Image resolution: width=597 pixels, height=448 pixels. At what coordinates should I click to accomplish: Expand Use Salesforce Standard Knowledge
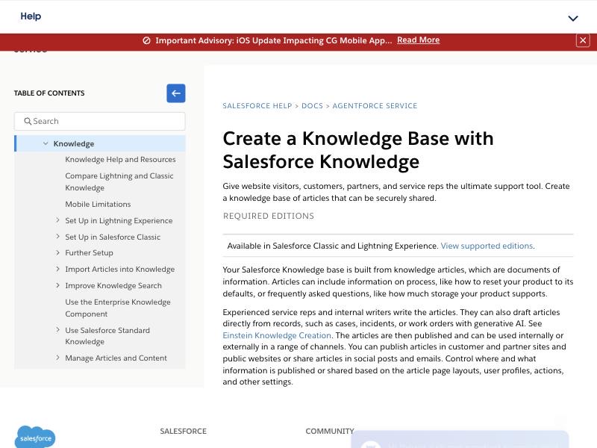tap(57, 330)
